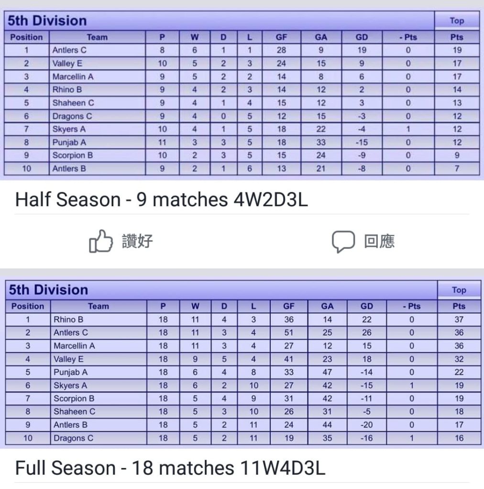Select the Half Season 9 matches caption

[162, 199]
